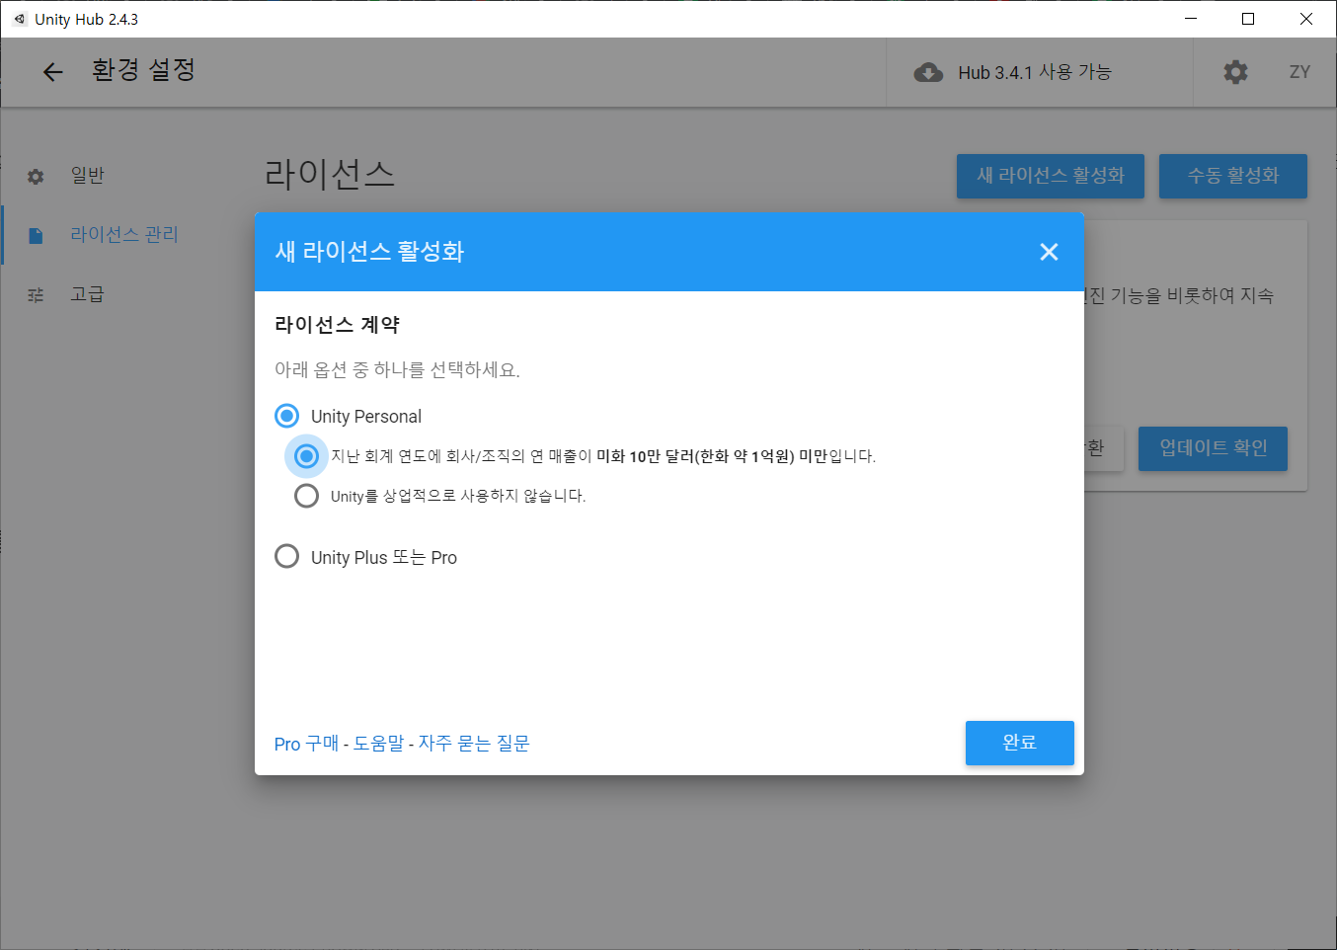Open the ZY account menu

pyautogui.click(x=1299, y=72)
